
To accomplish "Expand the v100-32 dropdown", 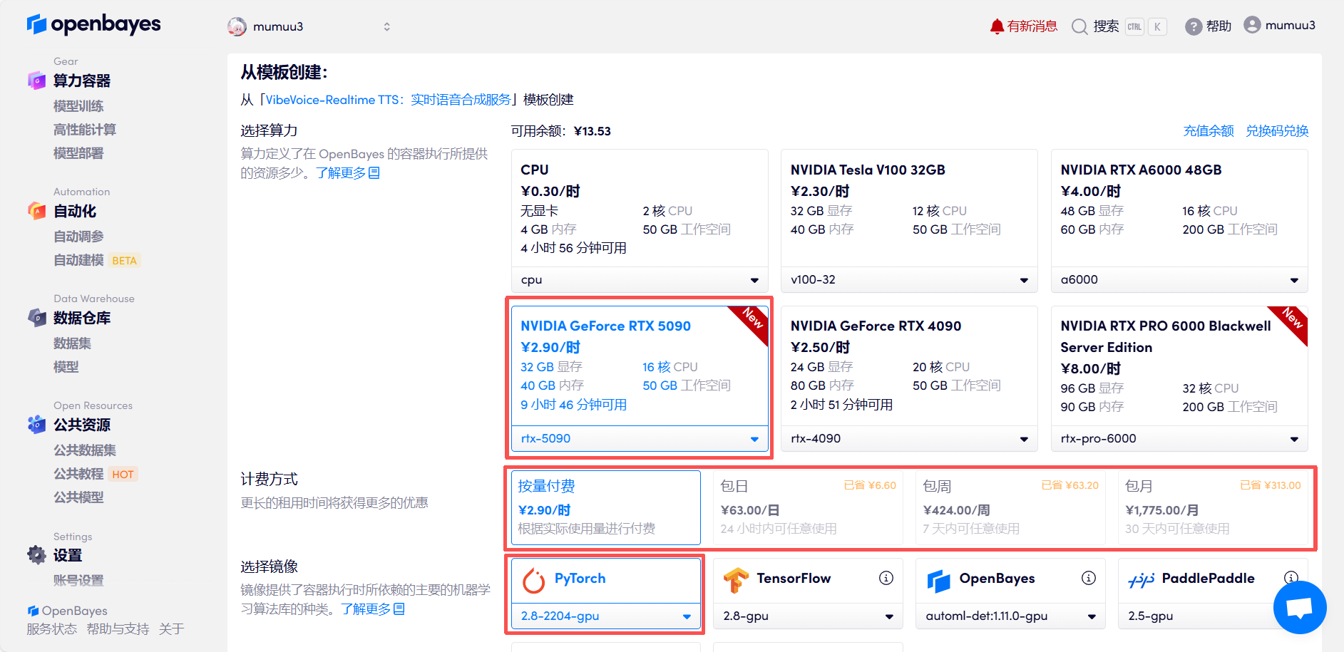I will point(909,280).
